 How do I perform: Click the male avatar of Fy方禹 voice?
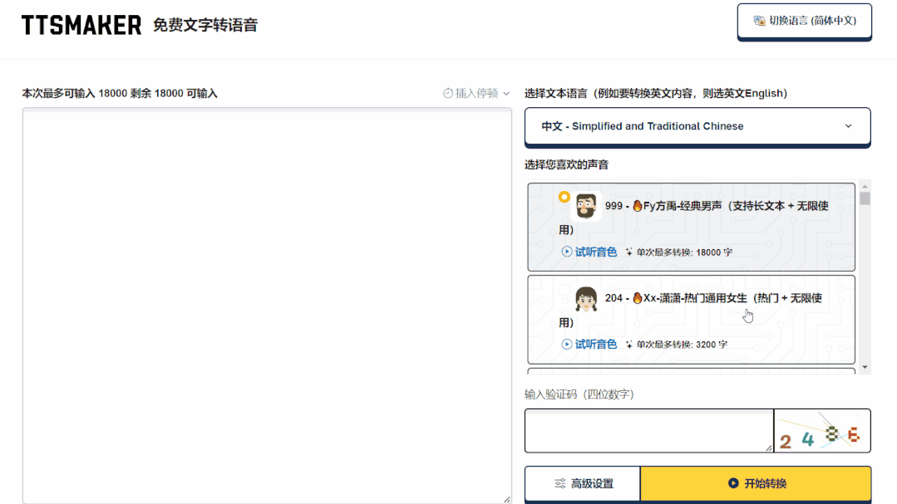(587, 207)
